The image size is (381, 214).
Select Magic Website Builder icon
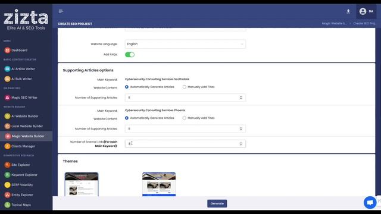pos(8,136)
